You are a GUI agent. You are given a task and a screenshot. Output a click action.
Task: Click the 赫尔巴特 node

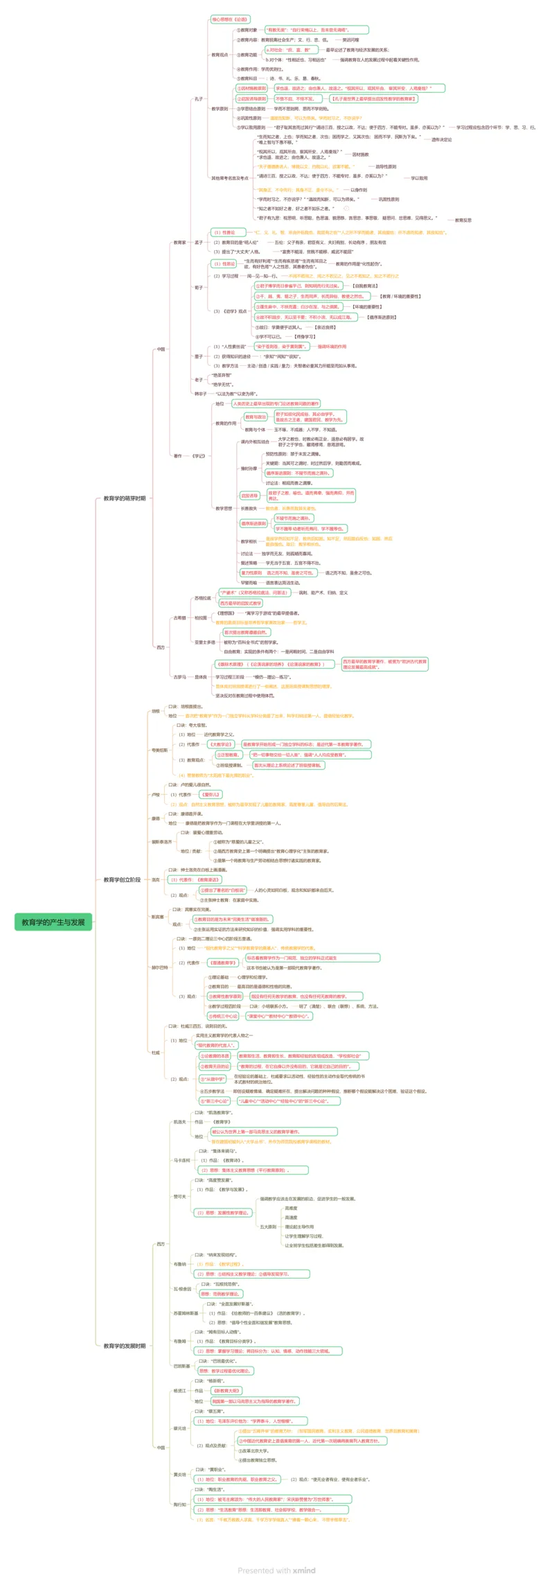tap(159, 967)
